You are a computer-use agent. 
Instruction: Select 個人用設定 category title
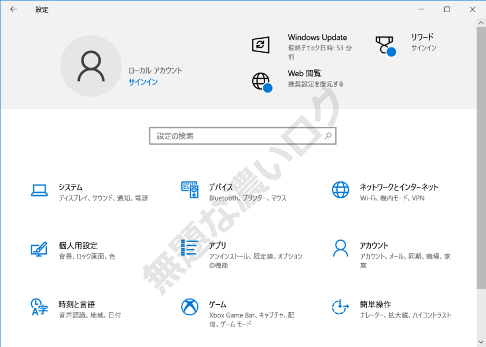(78, 246)
